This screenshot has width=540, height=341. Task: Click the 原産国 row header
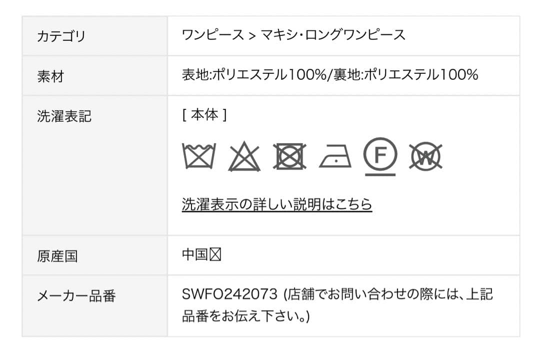(57, 256)
